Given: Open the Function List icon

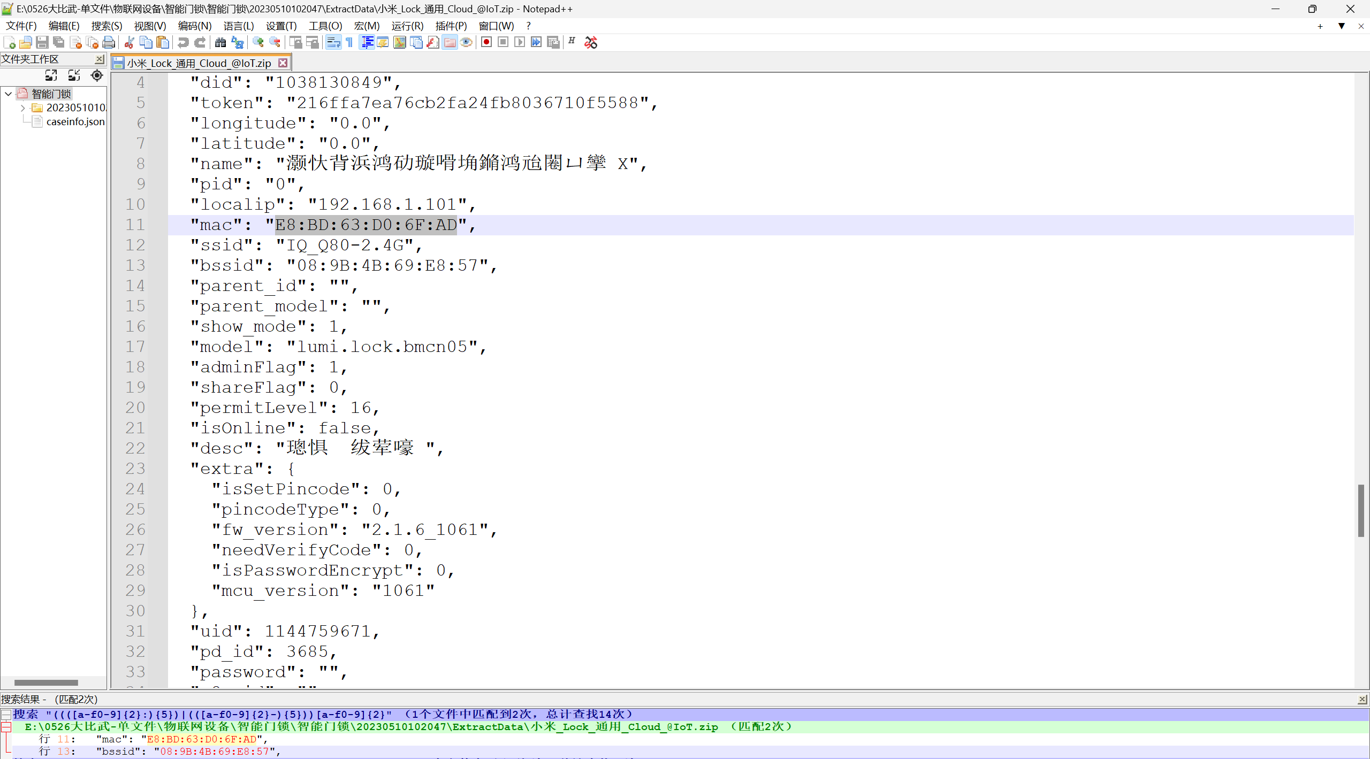Looking at the screenshot, I should tap(433, 42).
